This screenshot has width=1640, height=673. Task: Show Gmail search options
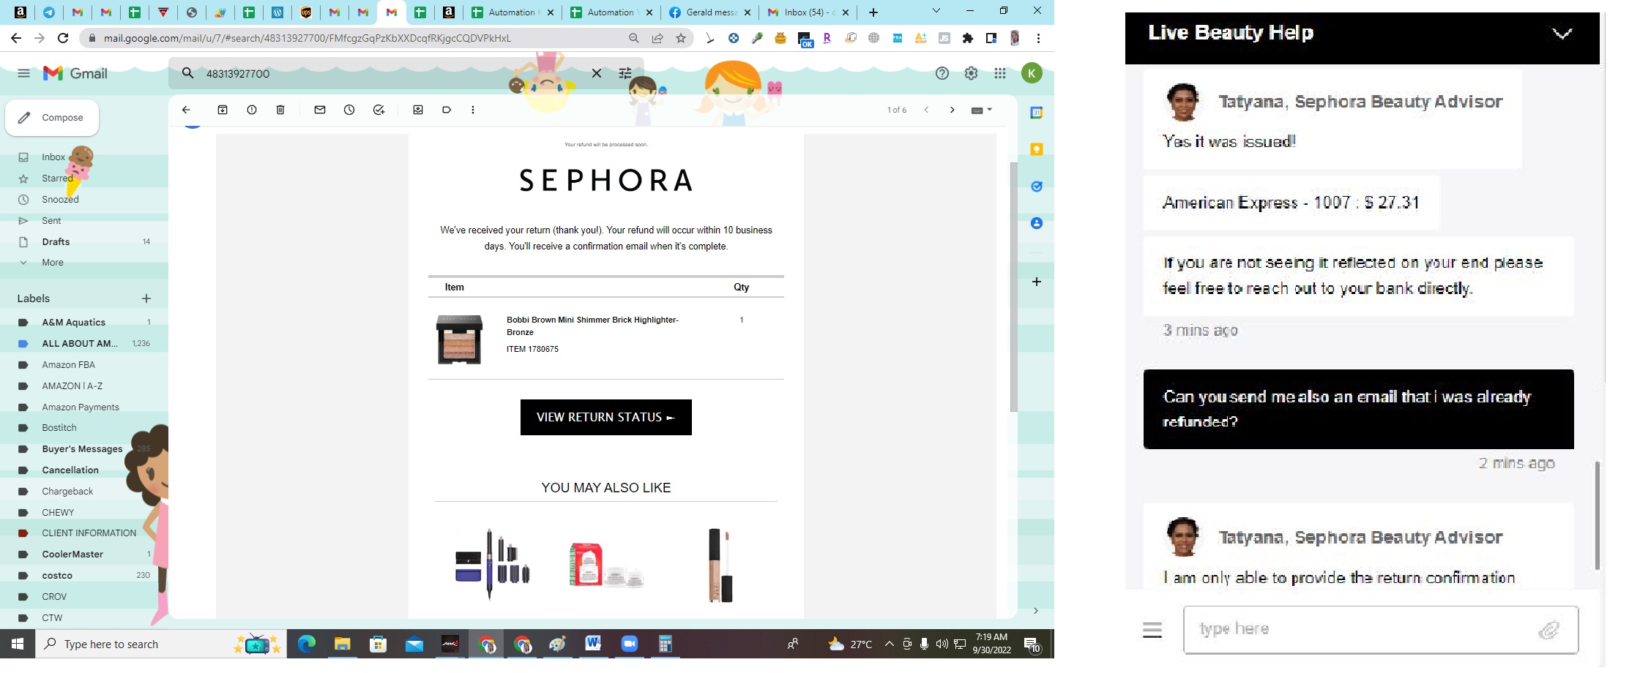pos(625,73)
